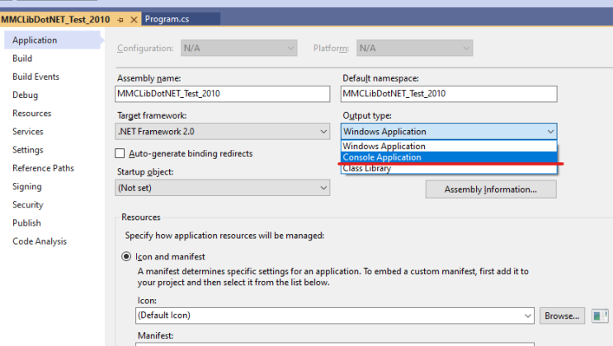Choose Windows Application from output type list

[x=449, y=146]
